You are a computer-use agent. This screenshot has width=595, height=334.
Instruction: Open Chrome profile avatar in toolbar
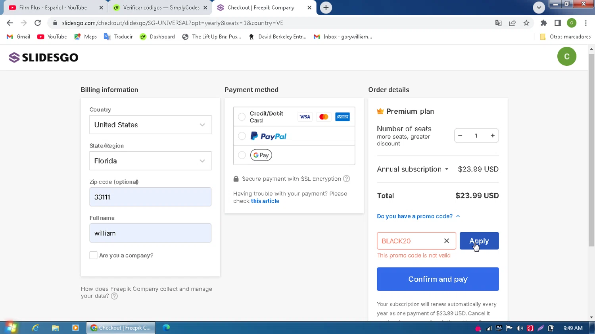572,23
